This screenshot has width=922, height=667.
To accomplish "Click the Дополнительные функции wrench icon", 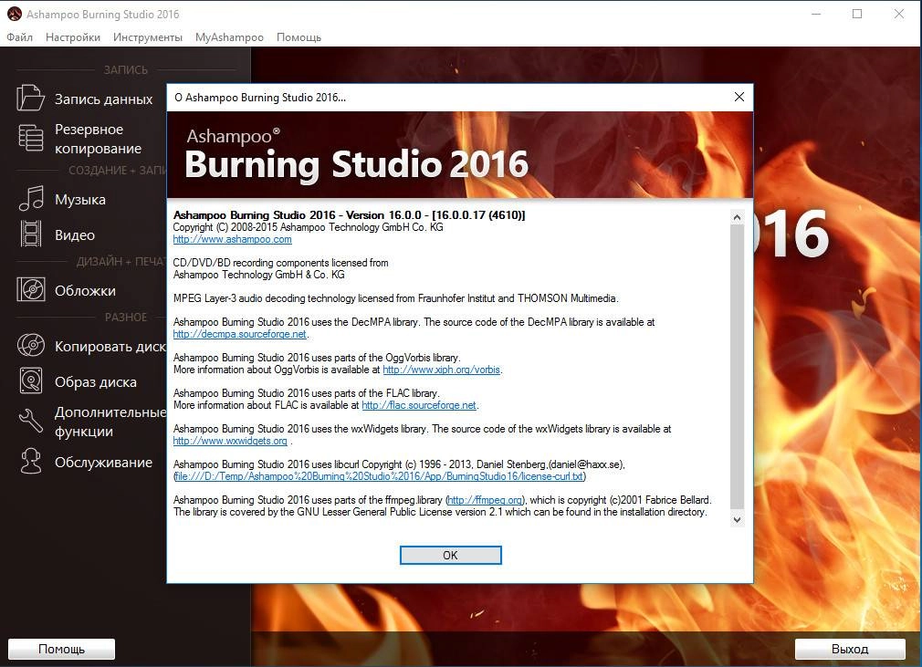I will point(30,421).
